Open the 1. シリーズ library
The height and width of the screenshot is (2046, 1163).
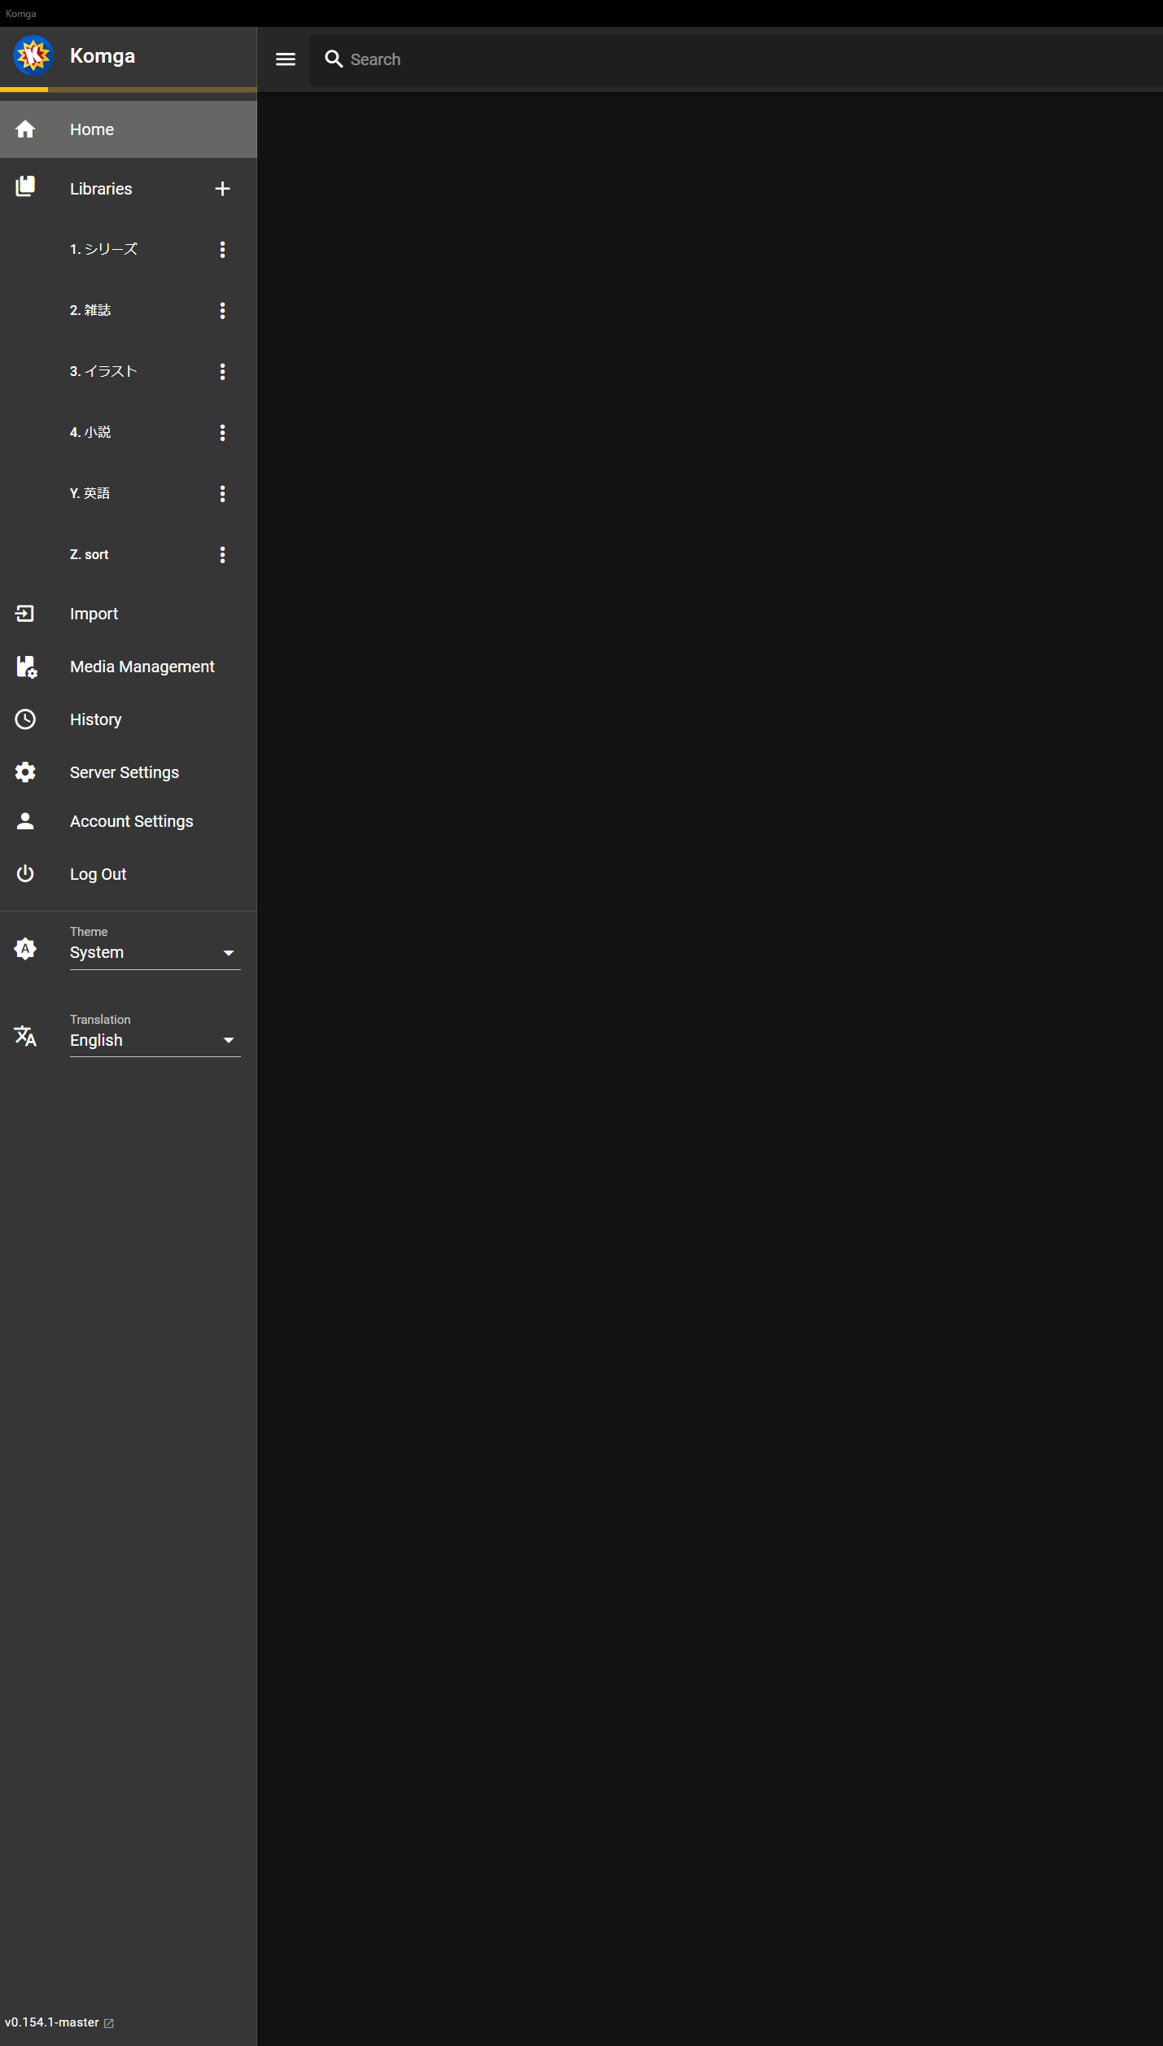(103, 249)
